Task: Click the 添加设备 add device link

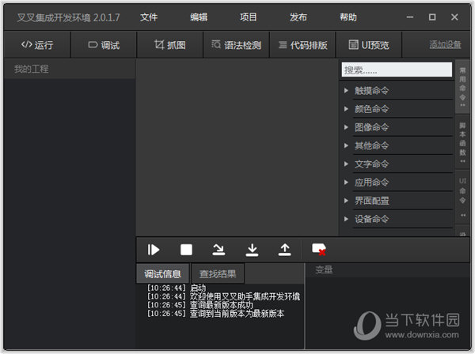Action: (x=445, y=45)
